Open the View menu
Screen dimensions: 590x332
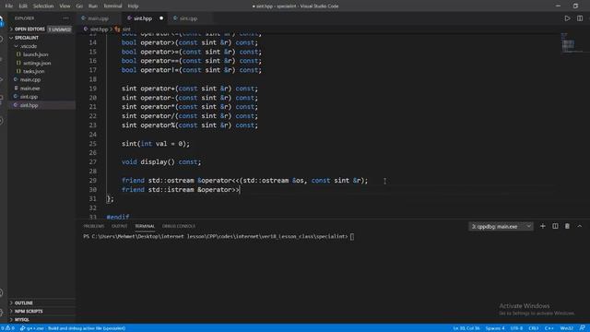click(65, 6)
